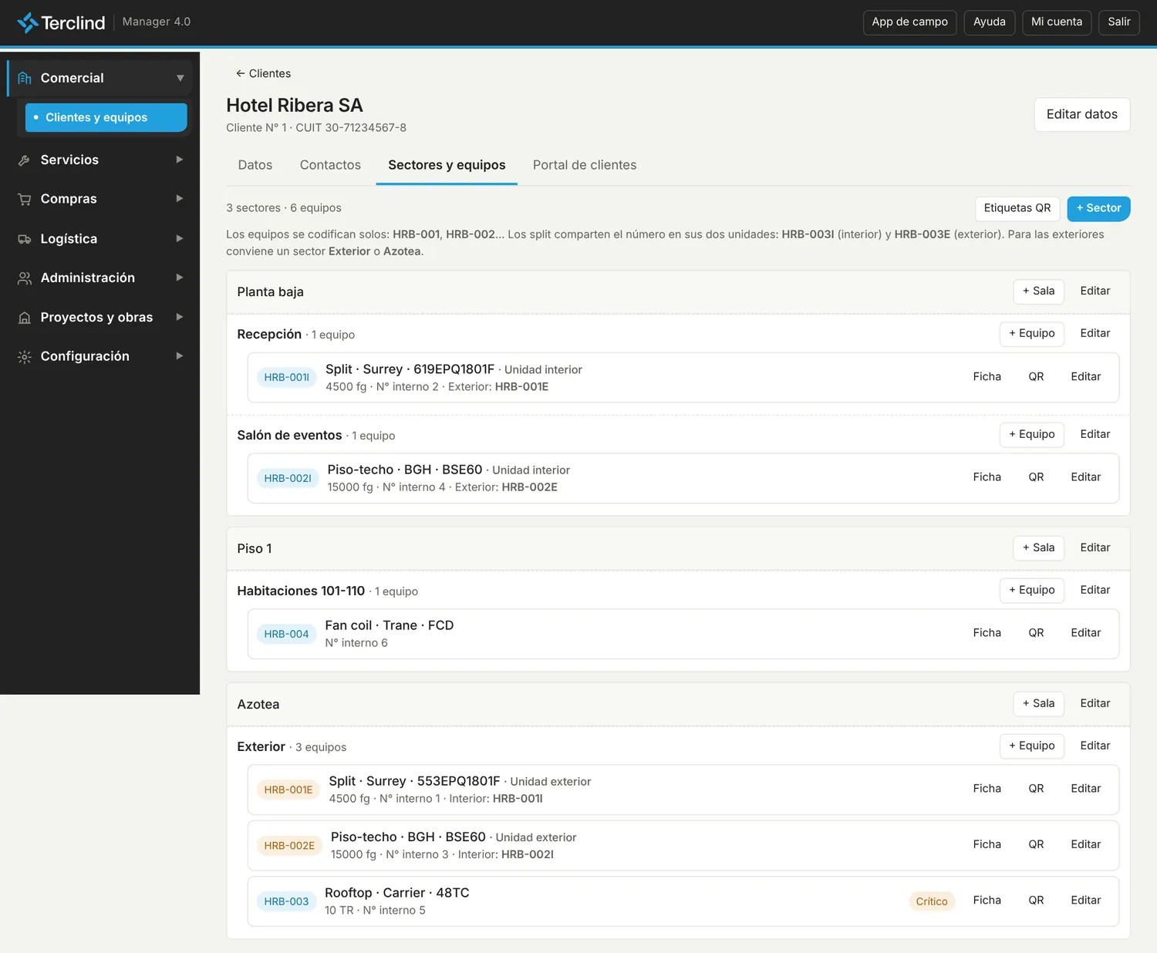
Task: Select Clientes y equipos sidebar item
Action: click(106, 117)
